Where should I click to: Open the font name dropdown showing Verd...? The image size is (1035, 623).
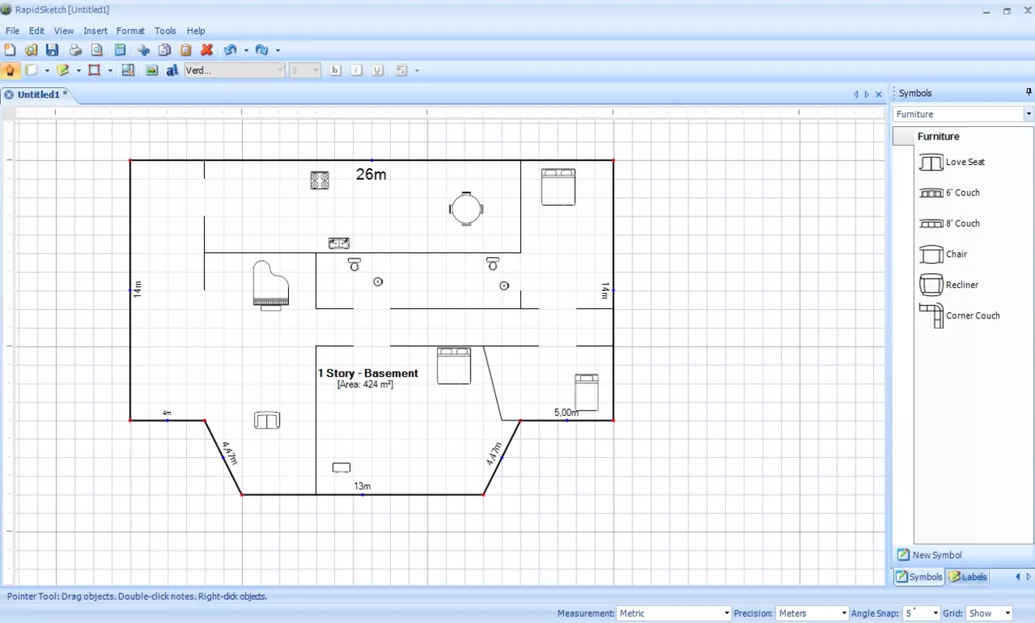click(234, 70)
